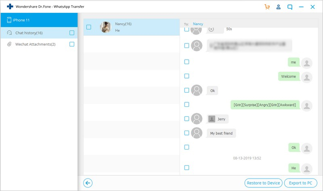
Task: Open the feedback chat bubble icon
Action: [290, 7]
